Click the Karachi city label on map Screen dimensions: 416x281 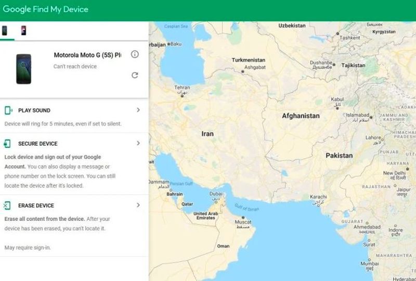coord(318,197)
